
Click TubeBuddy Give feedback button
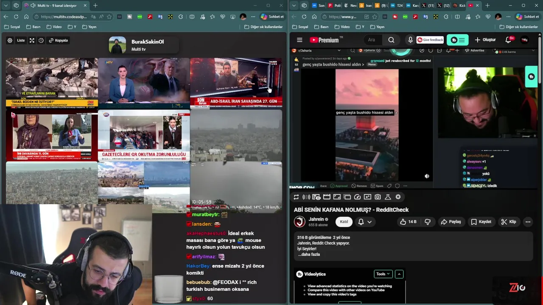pos(430,40)
